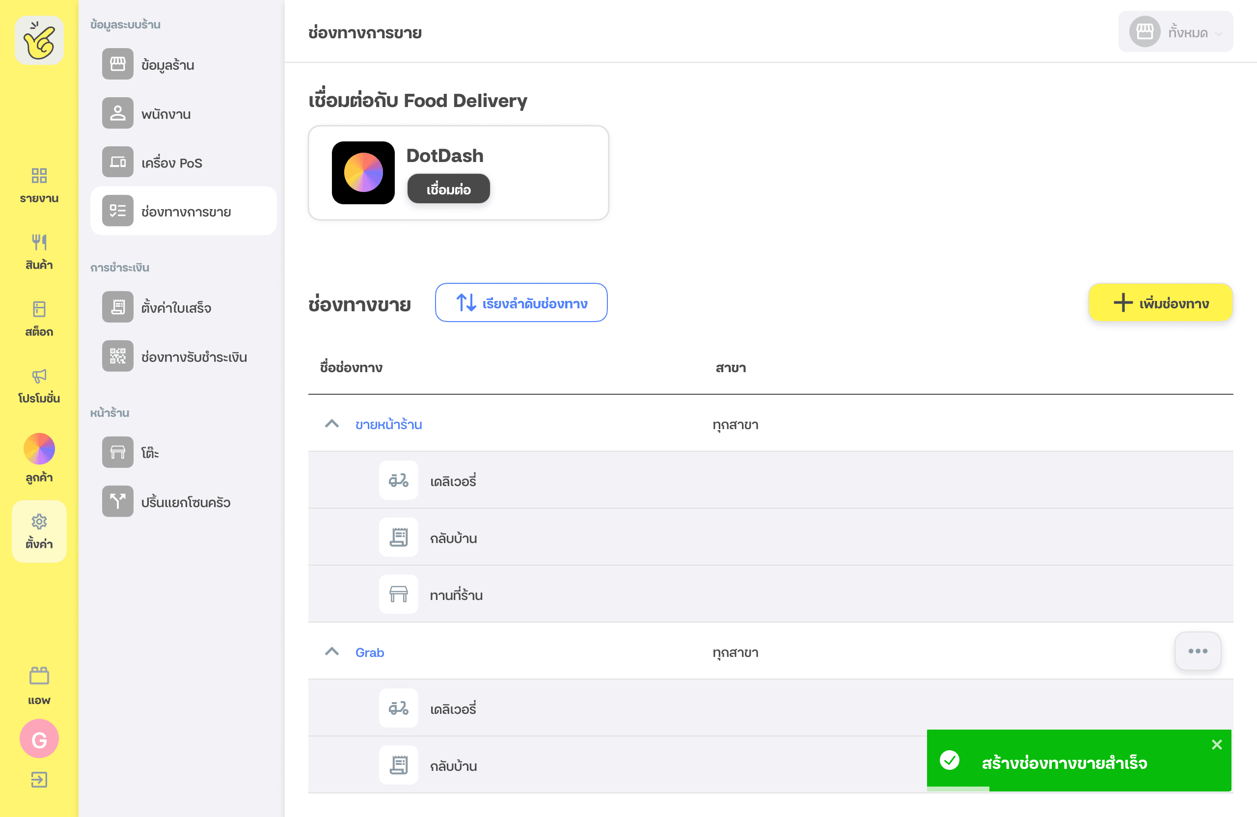Click เรียงลำดับช่องทาง reorder channels button

521,302
